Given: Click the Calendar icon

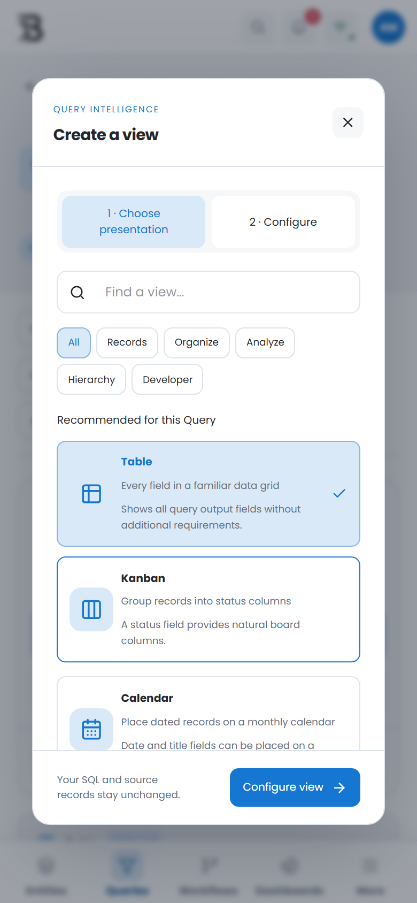Looking at the screenshot, I should coord(91,729).
